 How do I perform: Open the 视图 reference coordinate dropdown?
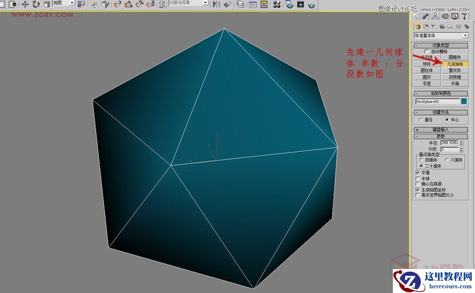[64, 3]
